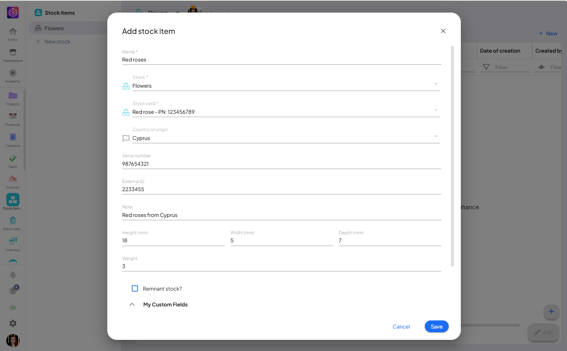This screenshot has width=567, height=351.
Task: Save the new stock item
Action: (x=436, y=327)
